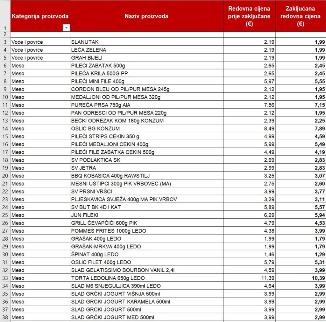Click the 11,39 price cell
Screen dimensions: 326x322
[x=249, y=278]
